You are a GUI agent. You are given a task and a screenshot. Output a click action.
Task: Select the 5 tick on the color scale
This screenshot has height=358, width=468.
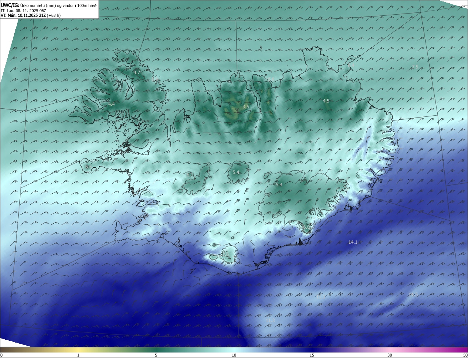click(156, 355)
